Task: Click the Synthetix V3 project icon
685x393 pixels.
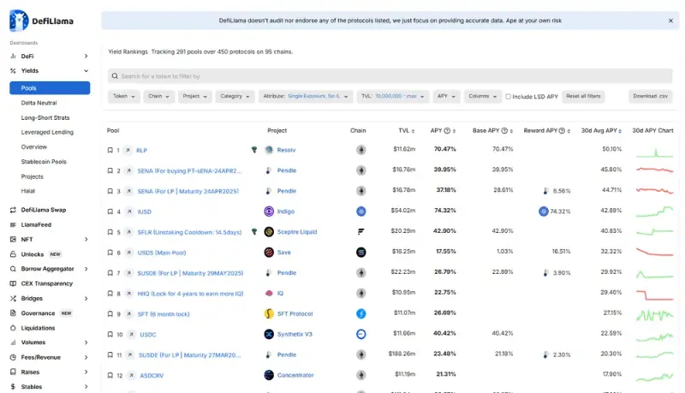Action: coord(269,334)
